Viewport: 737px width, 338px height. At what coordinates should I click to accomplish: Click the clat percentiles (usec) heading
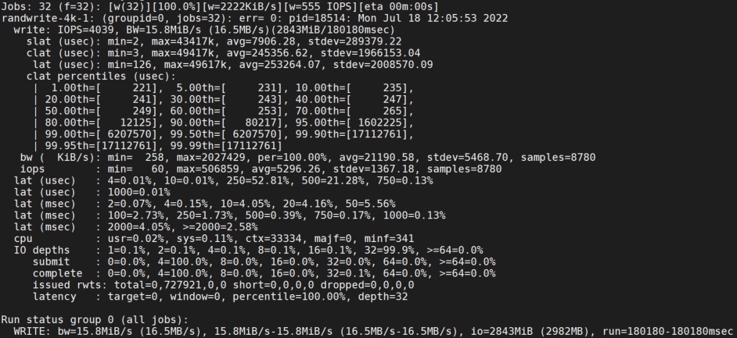(101, 76)
